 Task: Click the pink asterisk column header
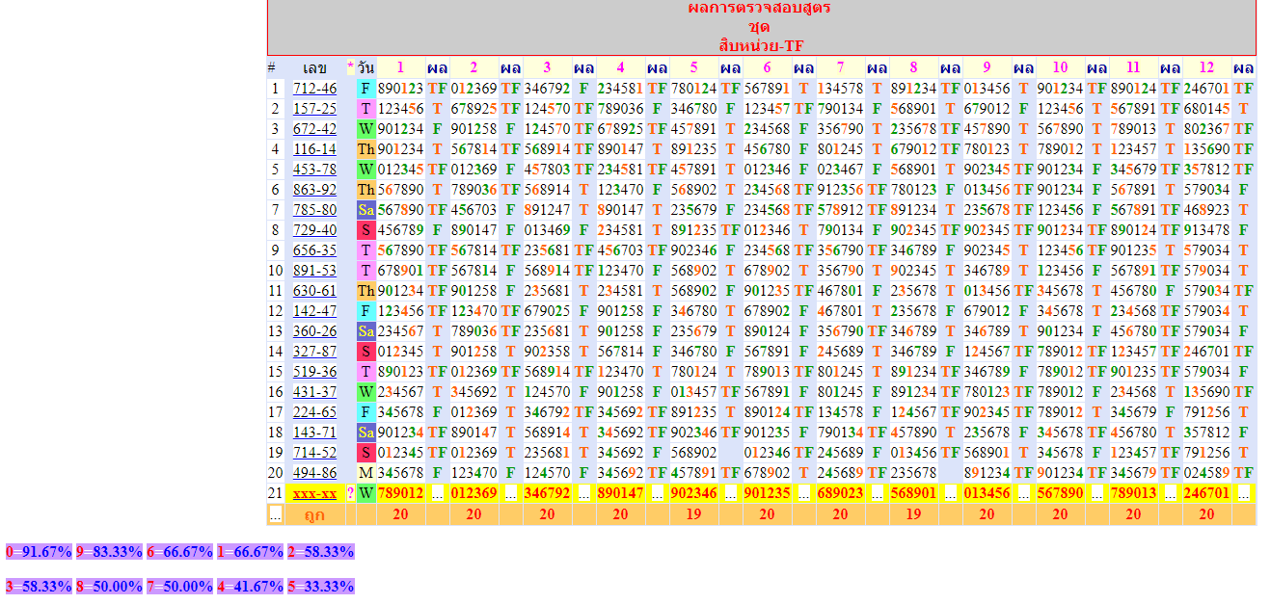coord(350,68)
